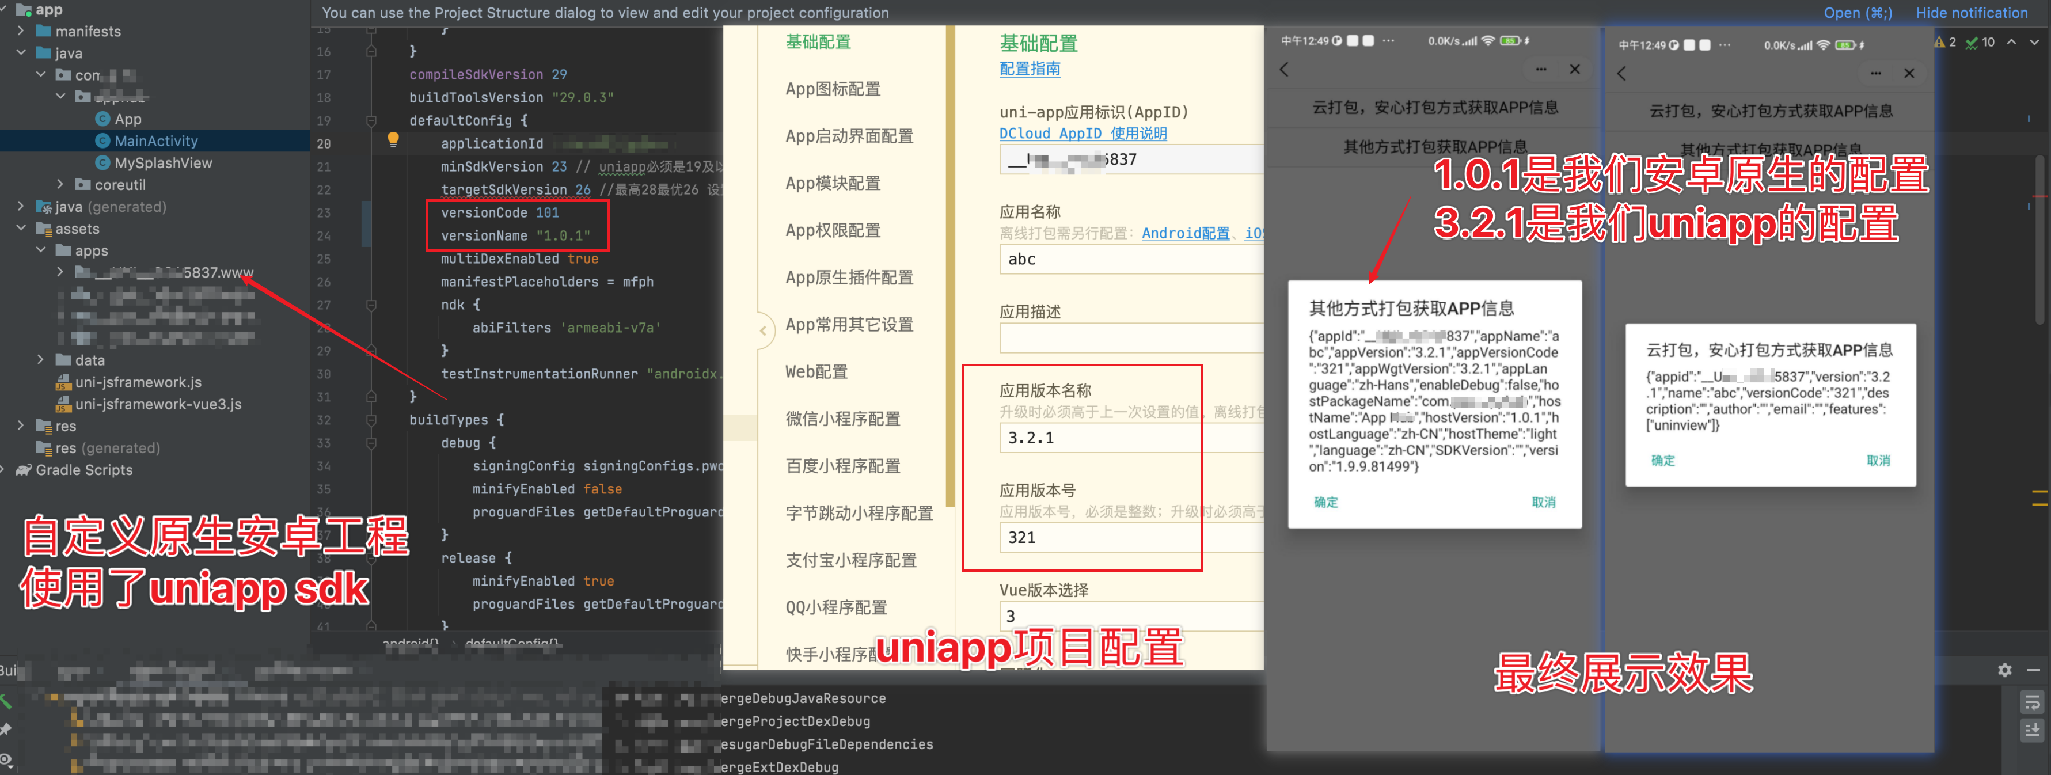Click the warnings indicator showing 2 warnings
This screenshot has height=775, width=2051.
point(1943,42)
